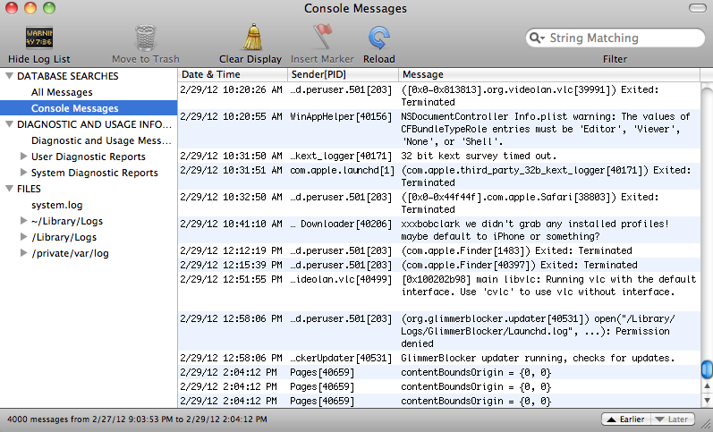Image resolution: width=713 pixels, height=432 pixels.
Task: Expand System Diagnostic Reports
Action: pos(23,173)
